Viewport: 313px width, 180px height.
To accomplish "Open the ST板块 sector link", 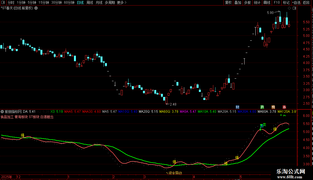I will pos(34,117).
